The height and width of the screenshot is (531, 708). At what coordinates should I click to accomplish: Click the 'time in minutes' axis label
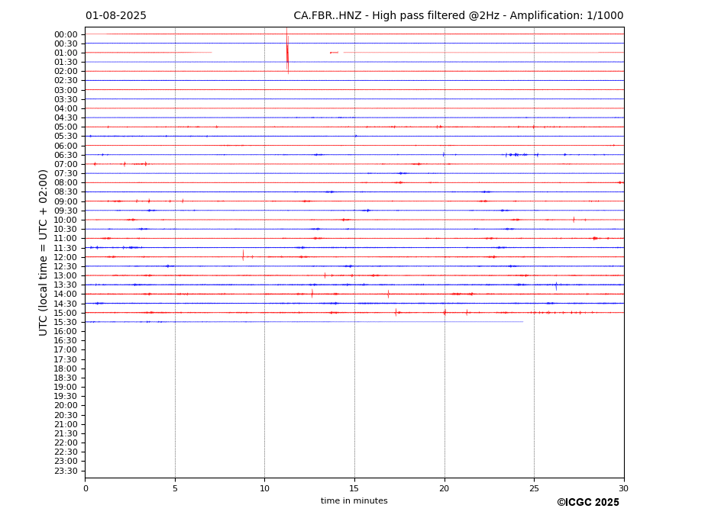[x=354, y=500]
